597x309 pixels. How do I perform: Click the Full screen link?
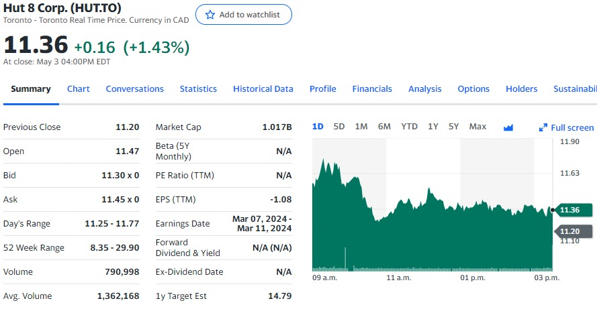point(572,128)
